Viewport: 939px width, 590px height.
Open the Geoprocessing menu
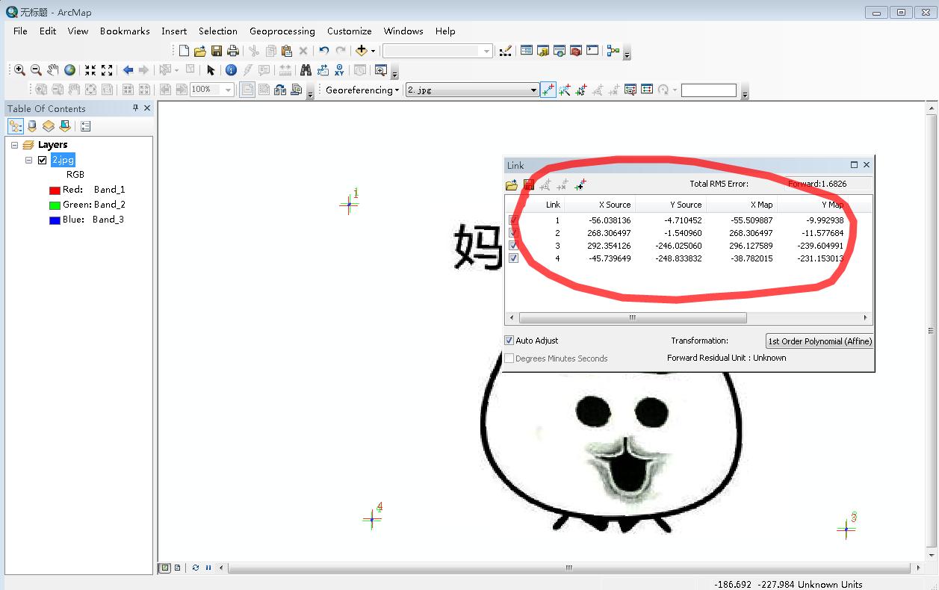(x=282, y=31)
